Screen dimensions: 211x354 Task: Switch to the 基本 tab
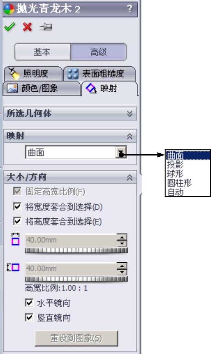coord(42,52)
